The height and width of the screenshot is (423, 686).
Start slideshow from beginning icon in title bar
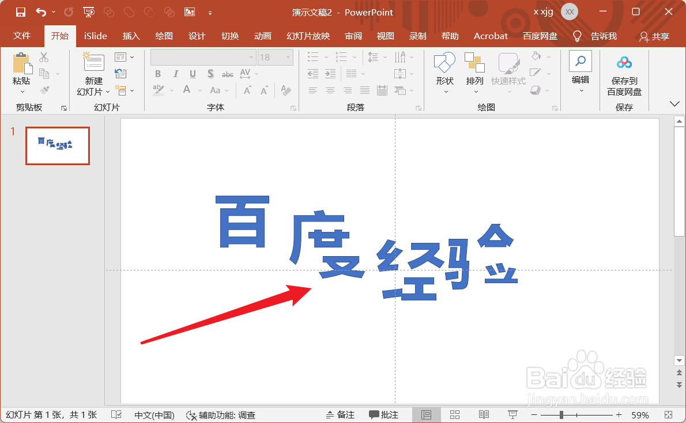89,12
